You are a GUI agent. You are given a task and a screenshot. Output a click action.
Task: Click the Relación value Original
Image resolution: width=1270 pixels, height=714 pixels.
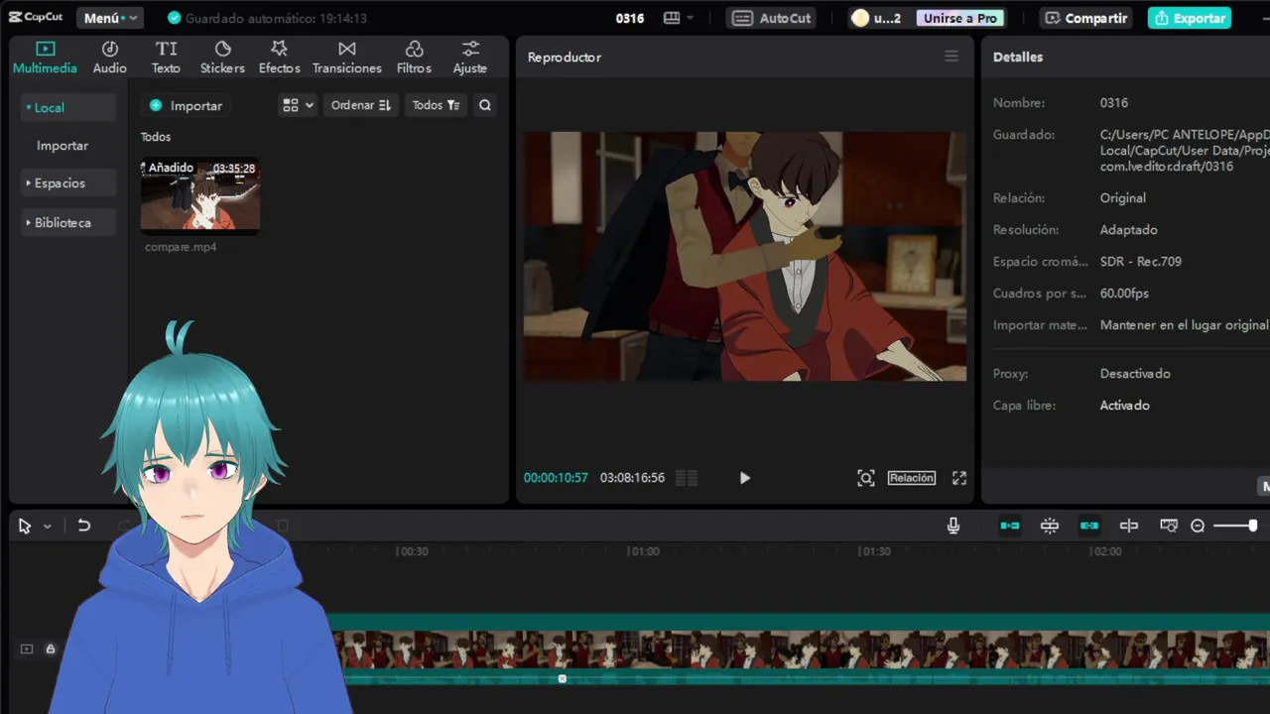pos(1123,198)
